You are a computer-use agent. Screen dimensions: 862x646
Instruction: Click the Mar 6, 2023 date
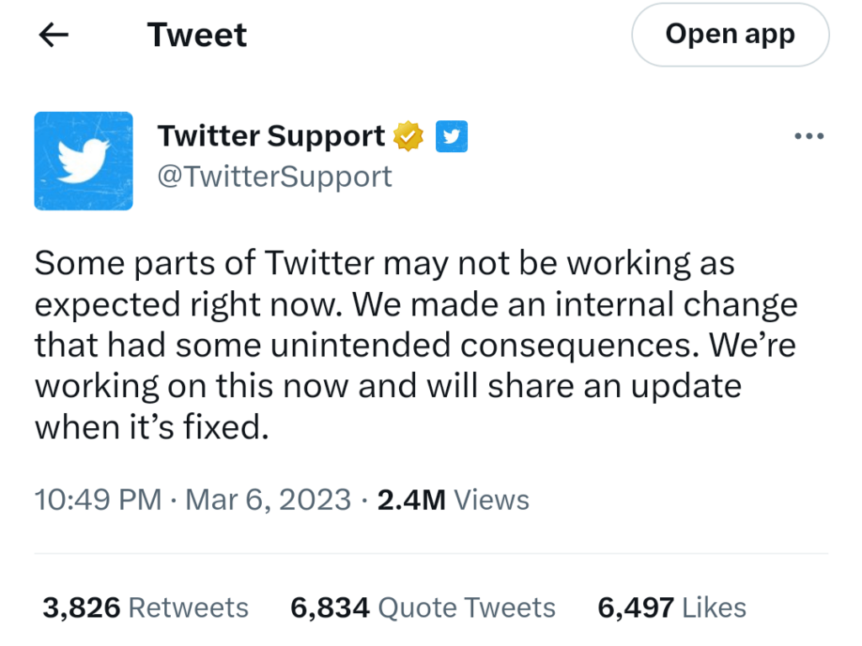[268, 500]
